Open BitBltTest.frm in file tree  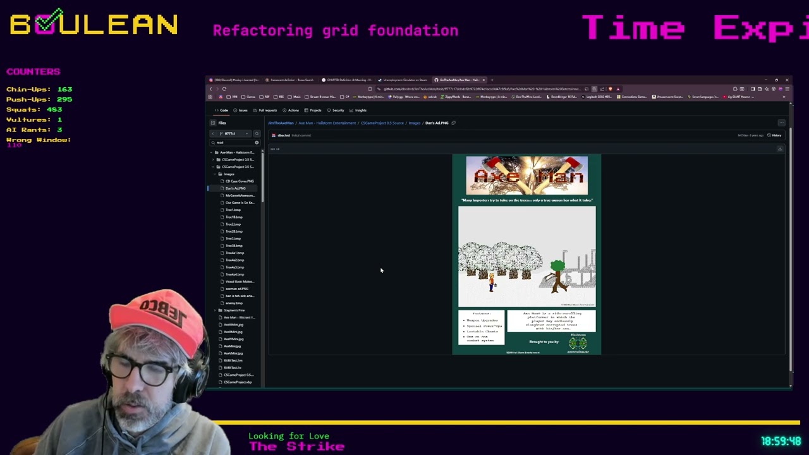coord(233,360)
